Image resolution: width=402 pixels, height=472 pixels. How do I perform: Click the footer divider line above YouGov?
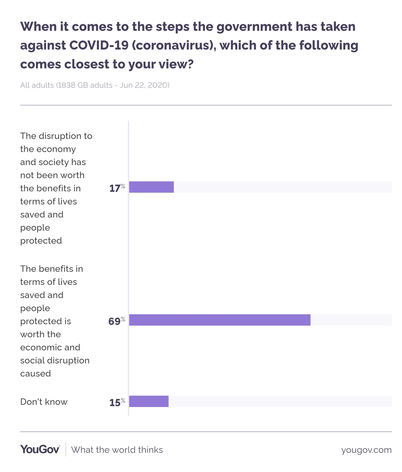[x=206, y=432]
